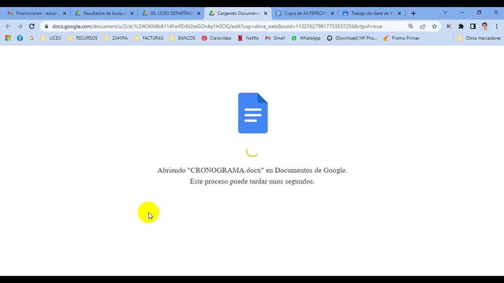The image size is (504, 283).
Task: Open the Clarovideo bookmark
Action: pos(216,38)
